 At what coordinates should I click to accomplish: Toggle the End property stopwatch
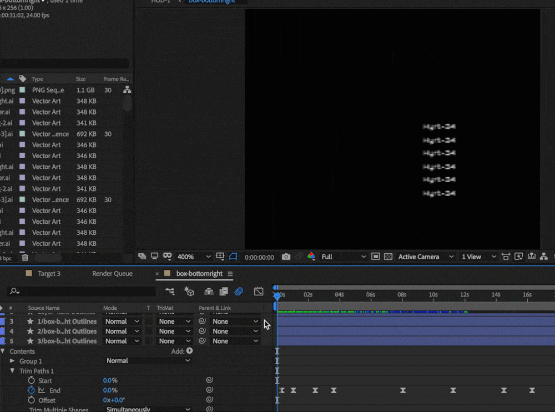tap(31, 390)
